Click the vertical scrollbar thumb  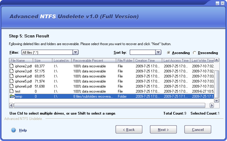click(x=216, y=84)
